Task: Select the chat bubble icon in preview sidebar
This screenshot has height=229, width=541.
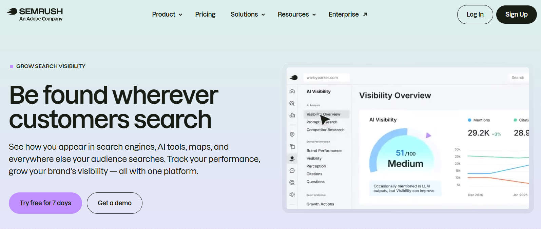Action: click(x=292, y=171)
